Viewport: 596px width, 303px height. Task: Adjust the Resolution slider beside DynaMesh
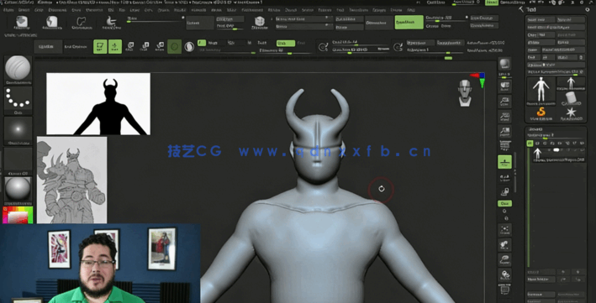446,18
